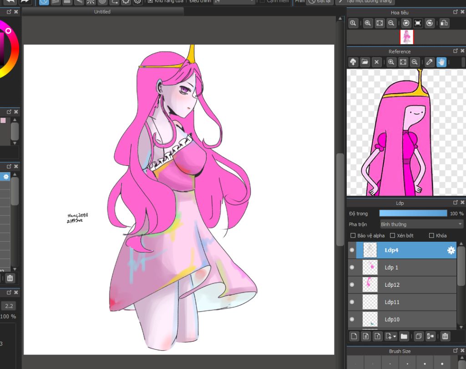Enable the Khóa checkbox
Image resolution: width=466 pixels, height=369 pixels.
[x=431, y=235]
